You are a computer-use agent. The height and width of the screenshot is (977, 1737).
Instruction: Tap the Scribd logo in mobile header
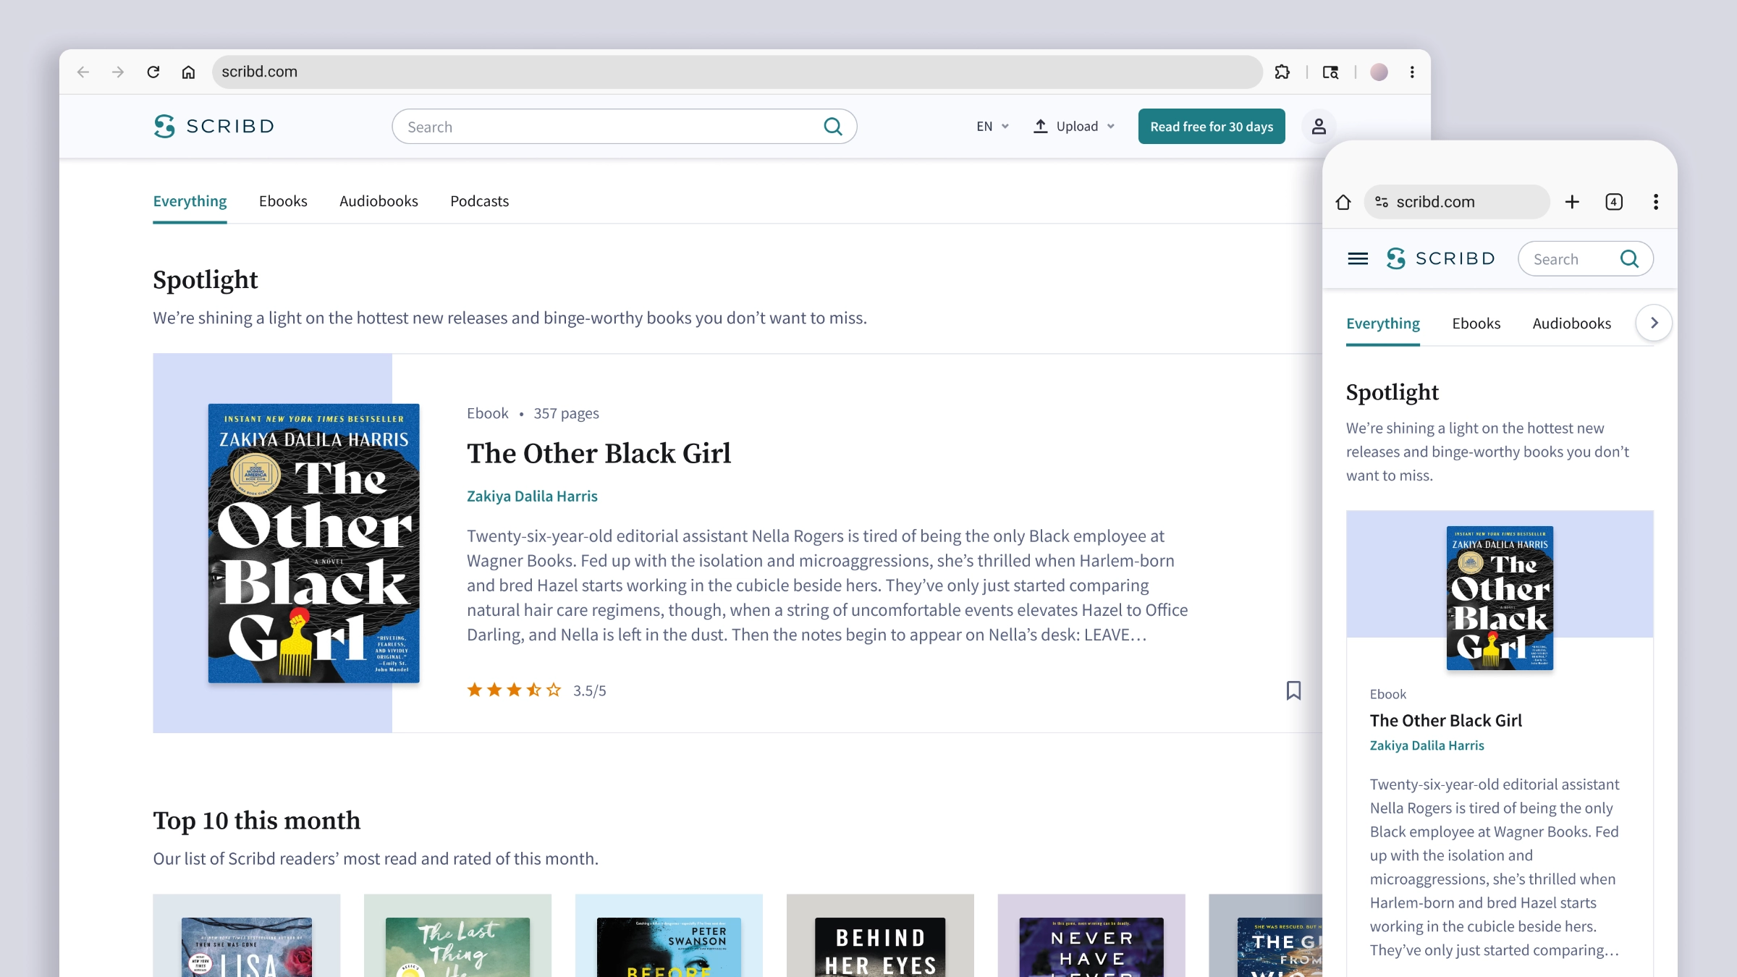click(1440, 258)
